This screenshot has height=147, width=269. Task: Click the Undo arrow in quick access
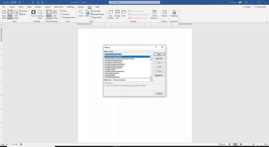tap(24, 3)
